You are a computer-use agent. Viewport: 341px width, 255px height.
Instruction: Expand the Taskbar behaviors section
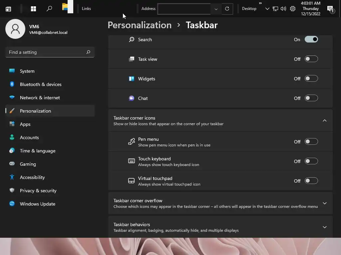(324, 227)
